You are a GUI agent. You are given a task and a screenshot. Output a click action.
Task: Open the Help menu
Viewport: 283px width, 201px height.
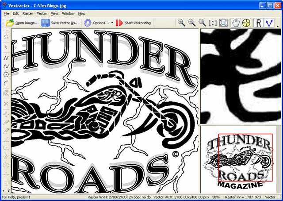pyautogui.click(x=81, y=14)
